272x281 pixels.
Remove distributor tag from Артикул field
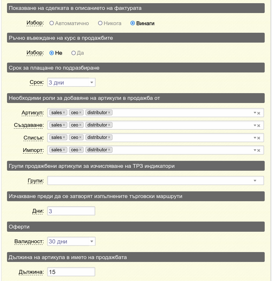pos(109,113)
